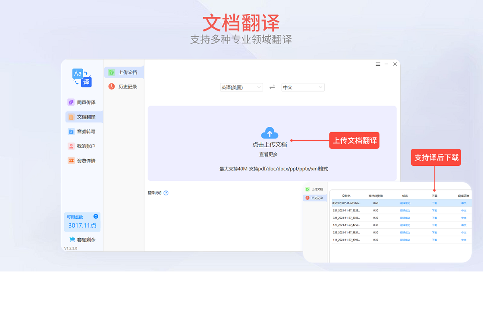The image size is (483, 328).
Task: Click the 0.60 cost cell
Action: coord(376,203)
